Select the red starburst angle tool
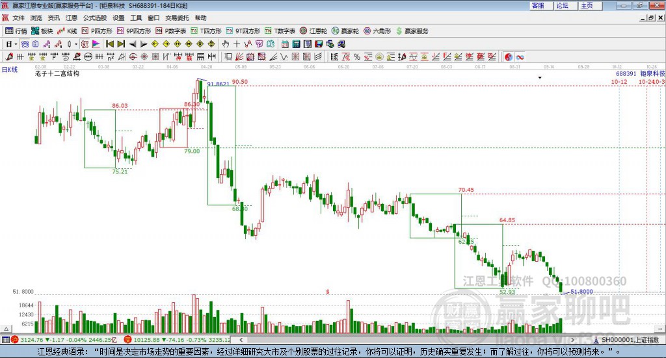 (144, 57)
